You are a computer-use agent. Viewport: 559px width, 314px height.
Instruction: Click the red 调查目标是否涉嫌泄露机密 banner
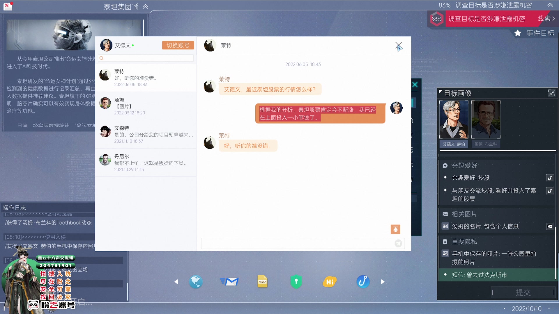[487, 19]
